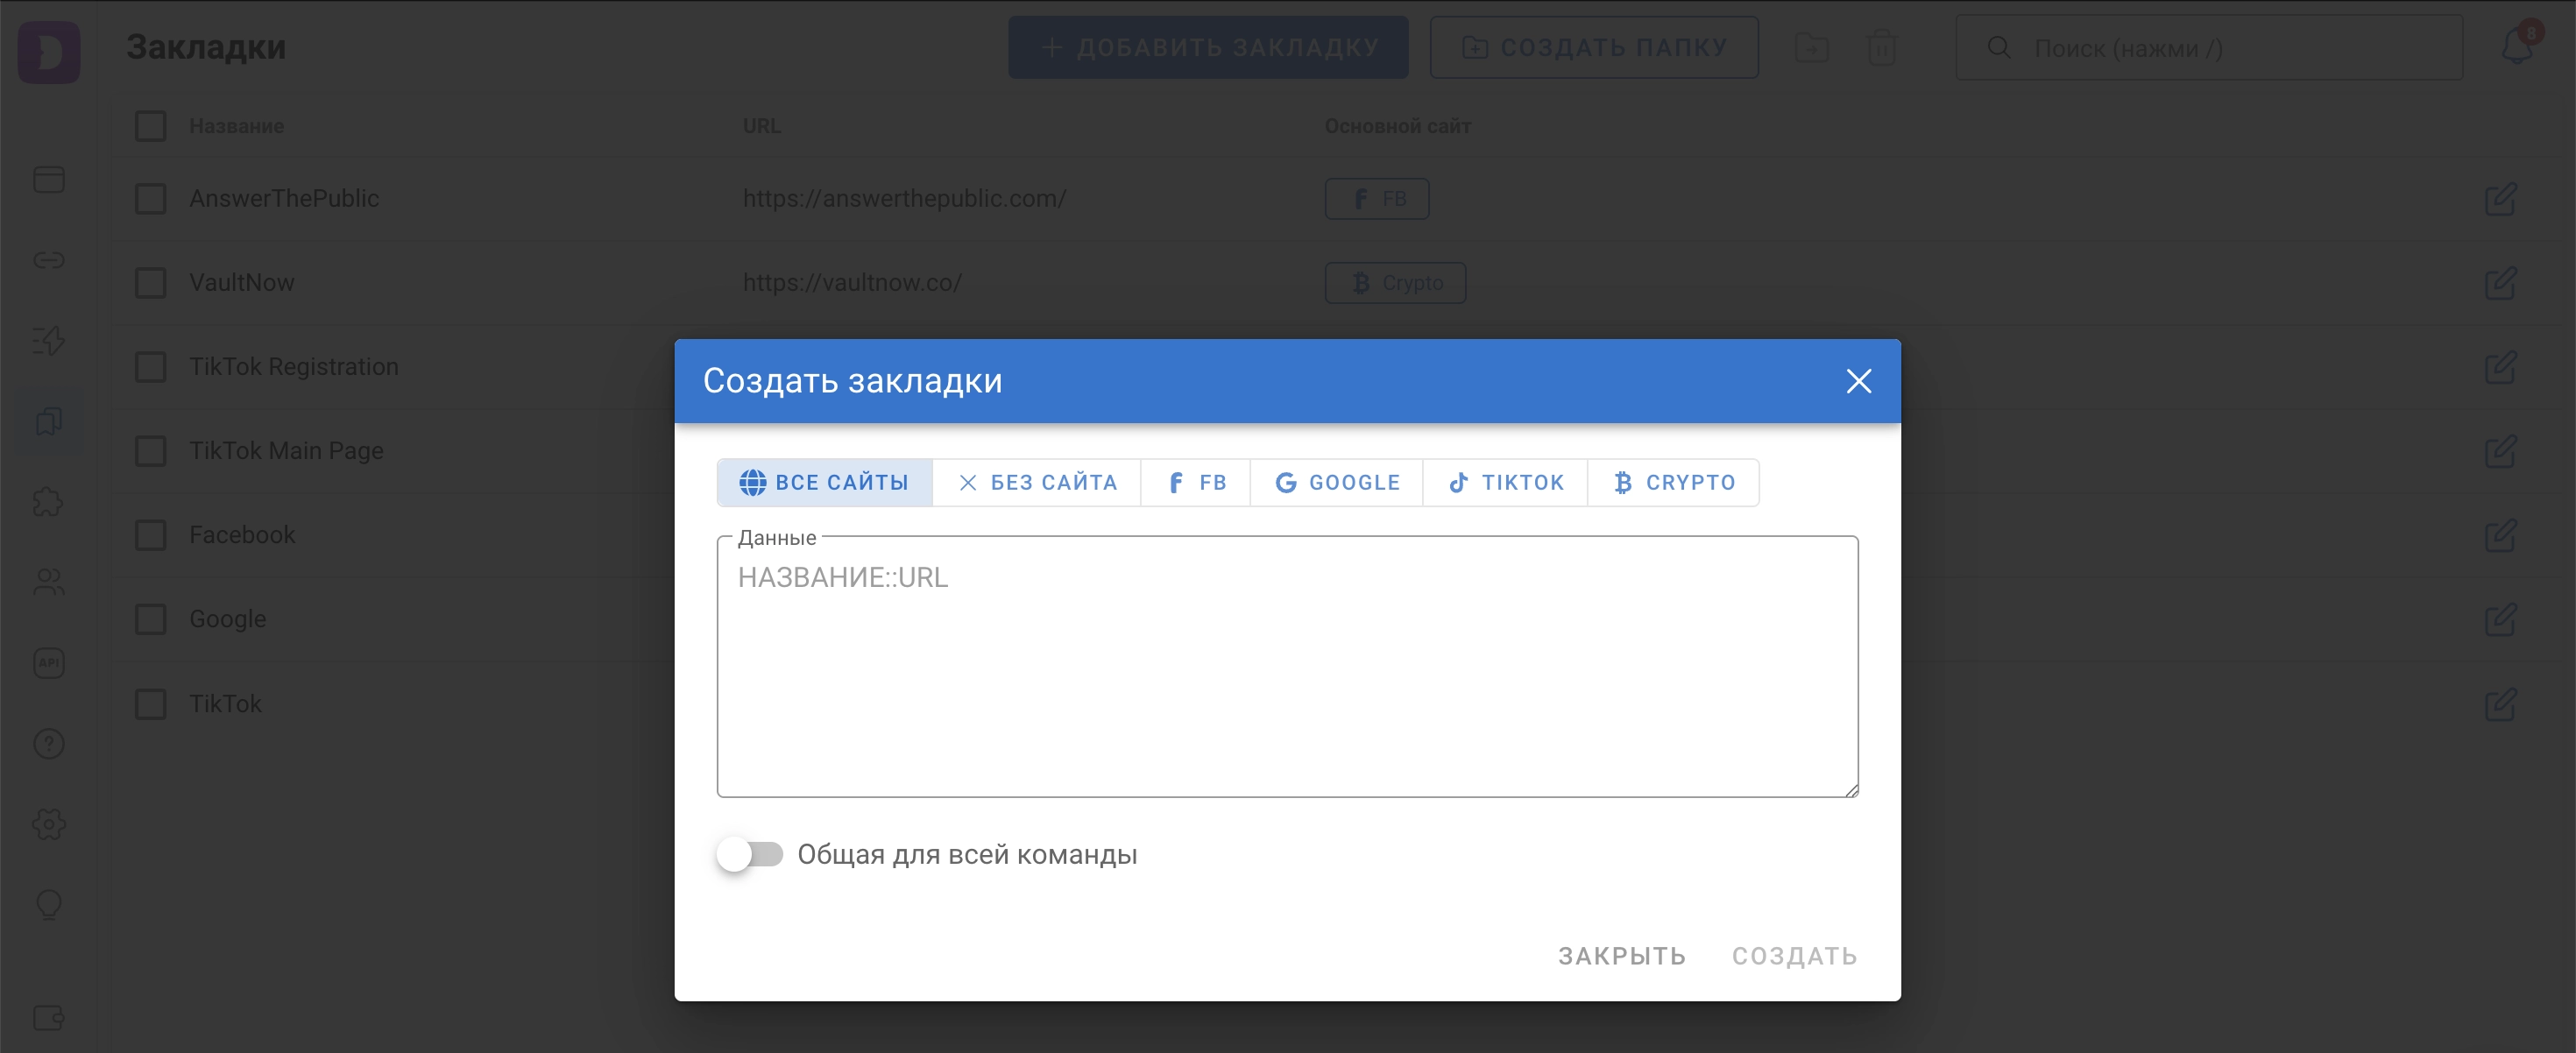Open the automation scripts sidebar icon
This screenshot has width=2576, height=1053.
pyautogui.click(x=49, y=341)
